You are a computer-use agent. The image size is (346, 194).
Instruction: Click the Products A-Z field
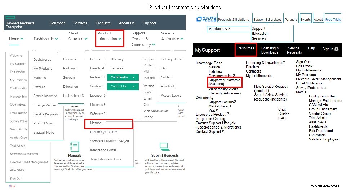(x=228, y=29)
